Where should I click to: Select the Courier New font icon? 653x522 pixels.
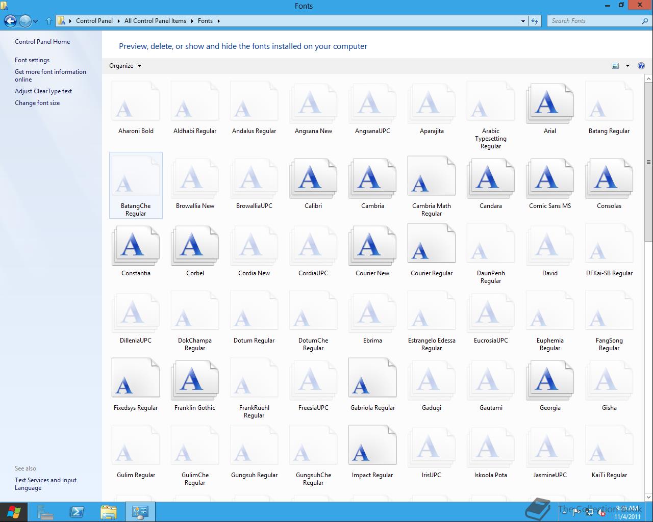pyautogui.click(x=372, y=246)
